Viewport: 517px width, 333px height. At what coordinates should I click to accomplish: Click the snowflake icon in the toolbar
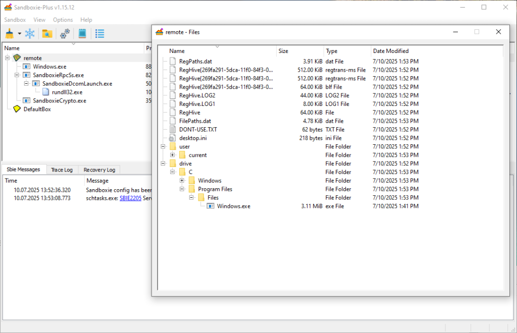click(x=30, y=33)
